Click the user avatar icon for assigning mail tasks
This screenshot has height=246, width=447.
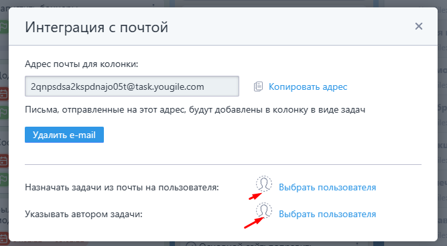point(263,184)
